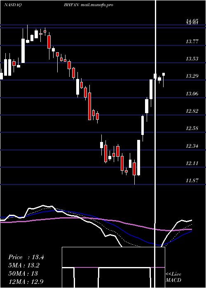Click the 12MA : 12.9 readout
The image size is (206, 288).
coord(26,281)
